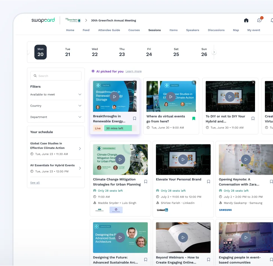This screenshot has width=273, height=266.
Task: Open the Items tab
Action: 174,30
